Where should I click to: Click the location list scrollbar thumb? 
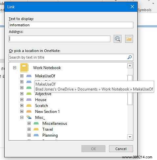(x=130, y=90)
